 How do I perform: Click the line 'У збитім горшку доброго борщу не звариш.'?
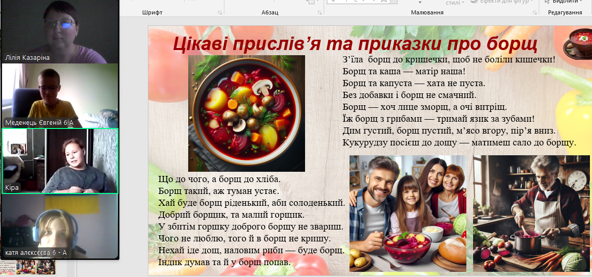tap(251, 227)
